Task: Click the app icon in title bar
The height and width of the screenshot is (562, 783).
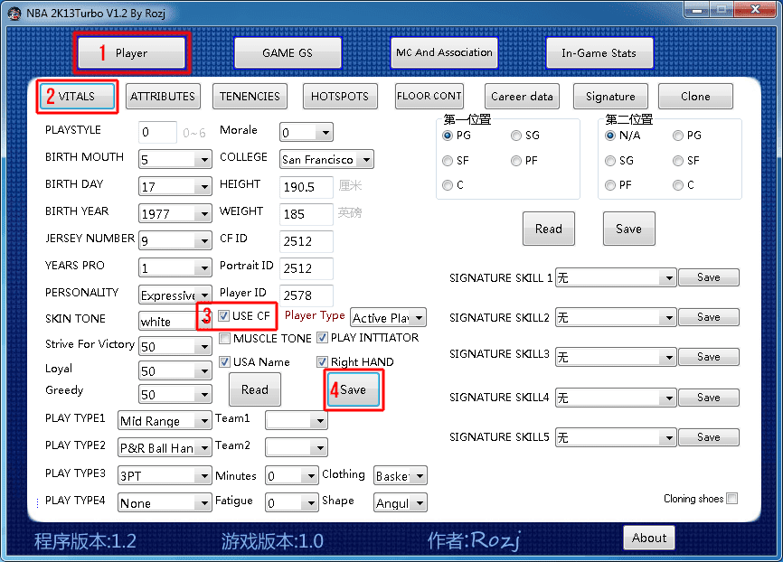Action: tap(14, 13)
